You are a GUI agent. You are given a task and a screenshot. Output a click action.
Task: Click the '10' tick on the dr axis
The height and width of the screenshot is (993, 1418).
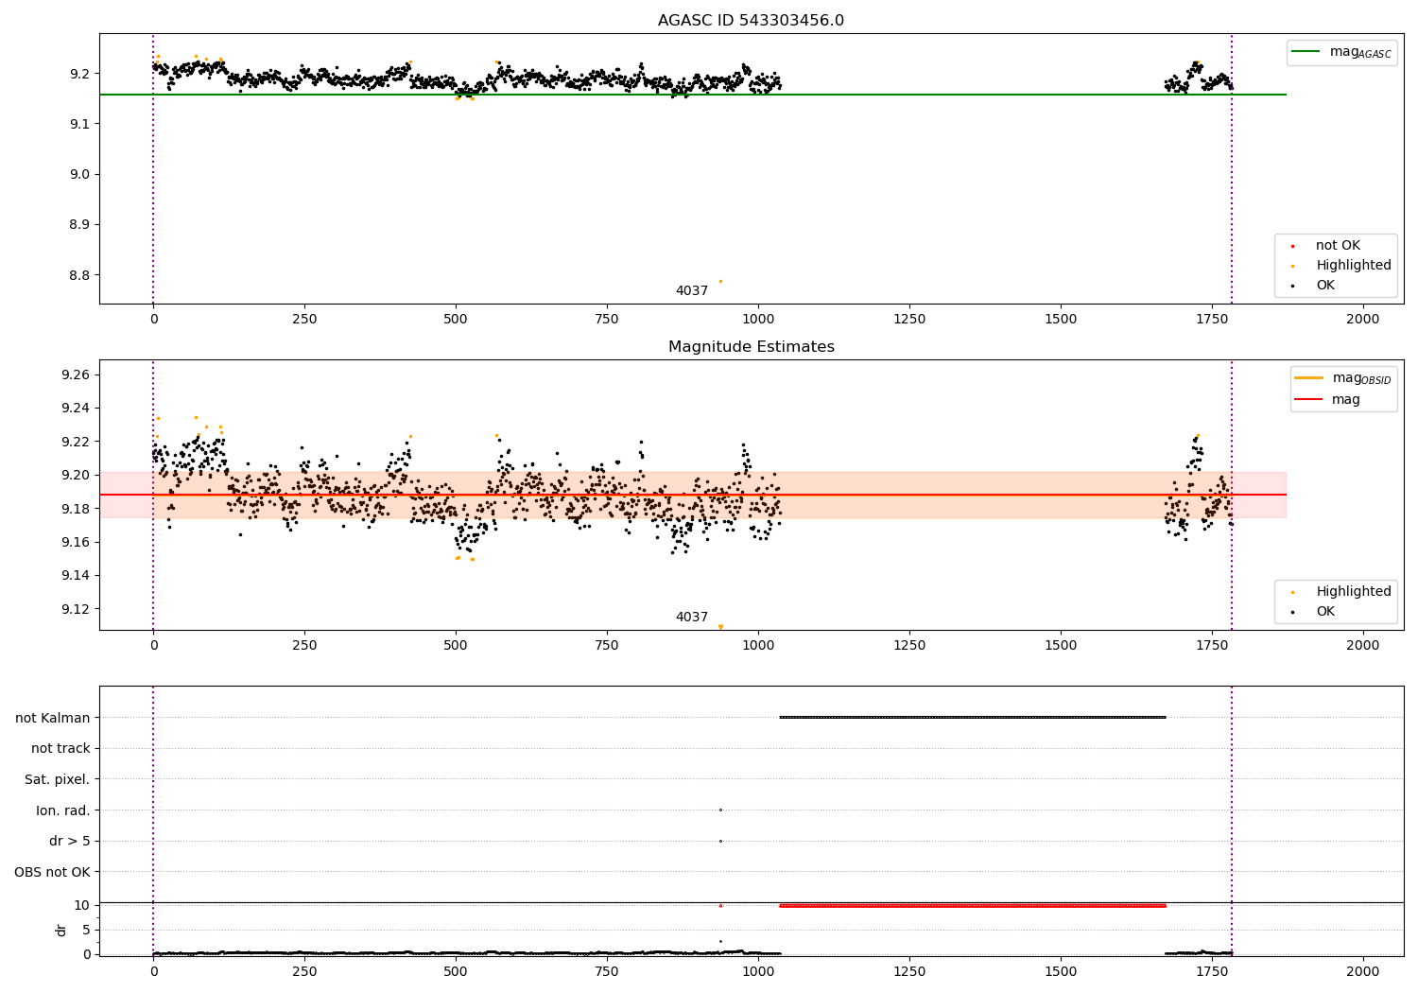click(82, 905)
